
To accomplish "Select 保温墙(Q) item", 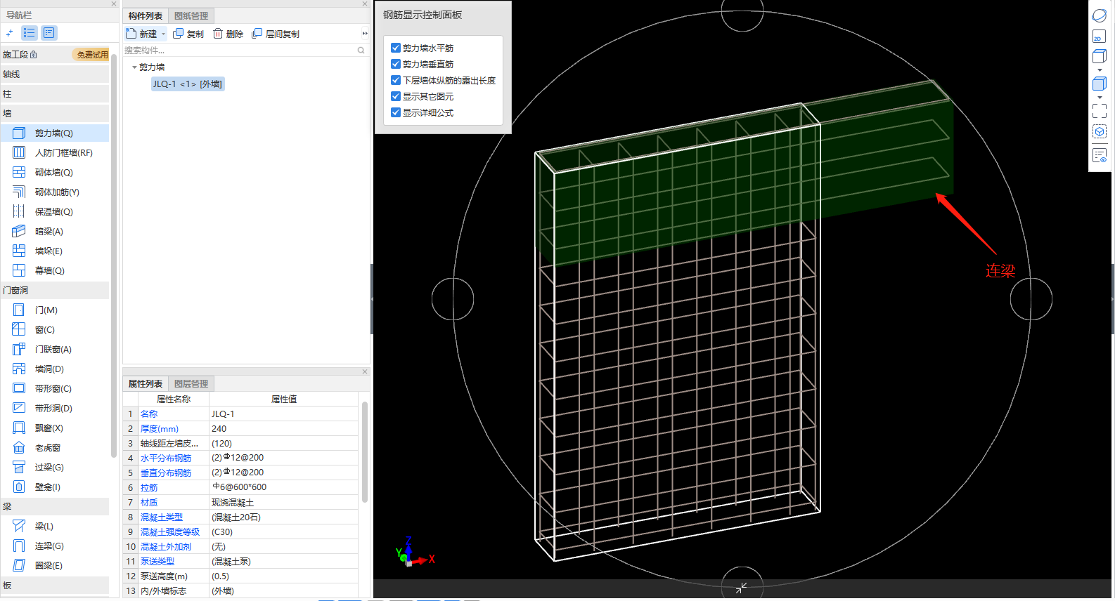I will (55, 211).
